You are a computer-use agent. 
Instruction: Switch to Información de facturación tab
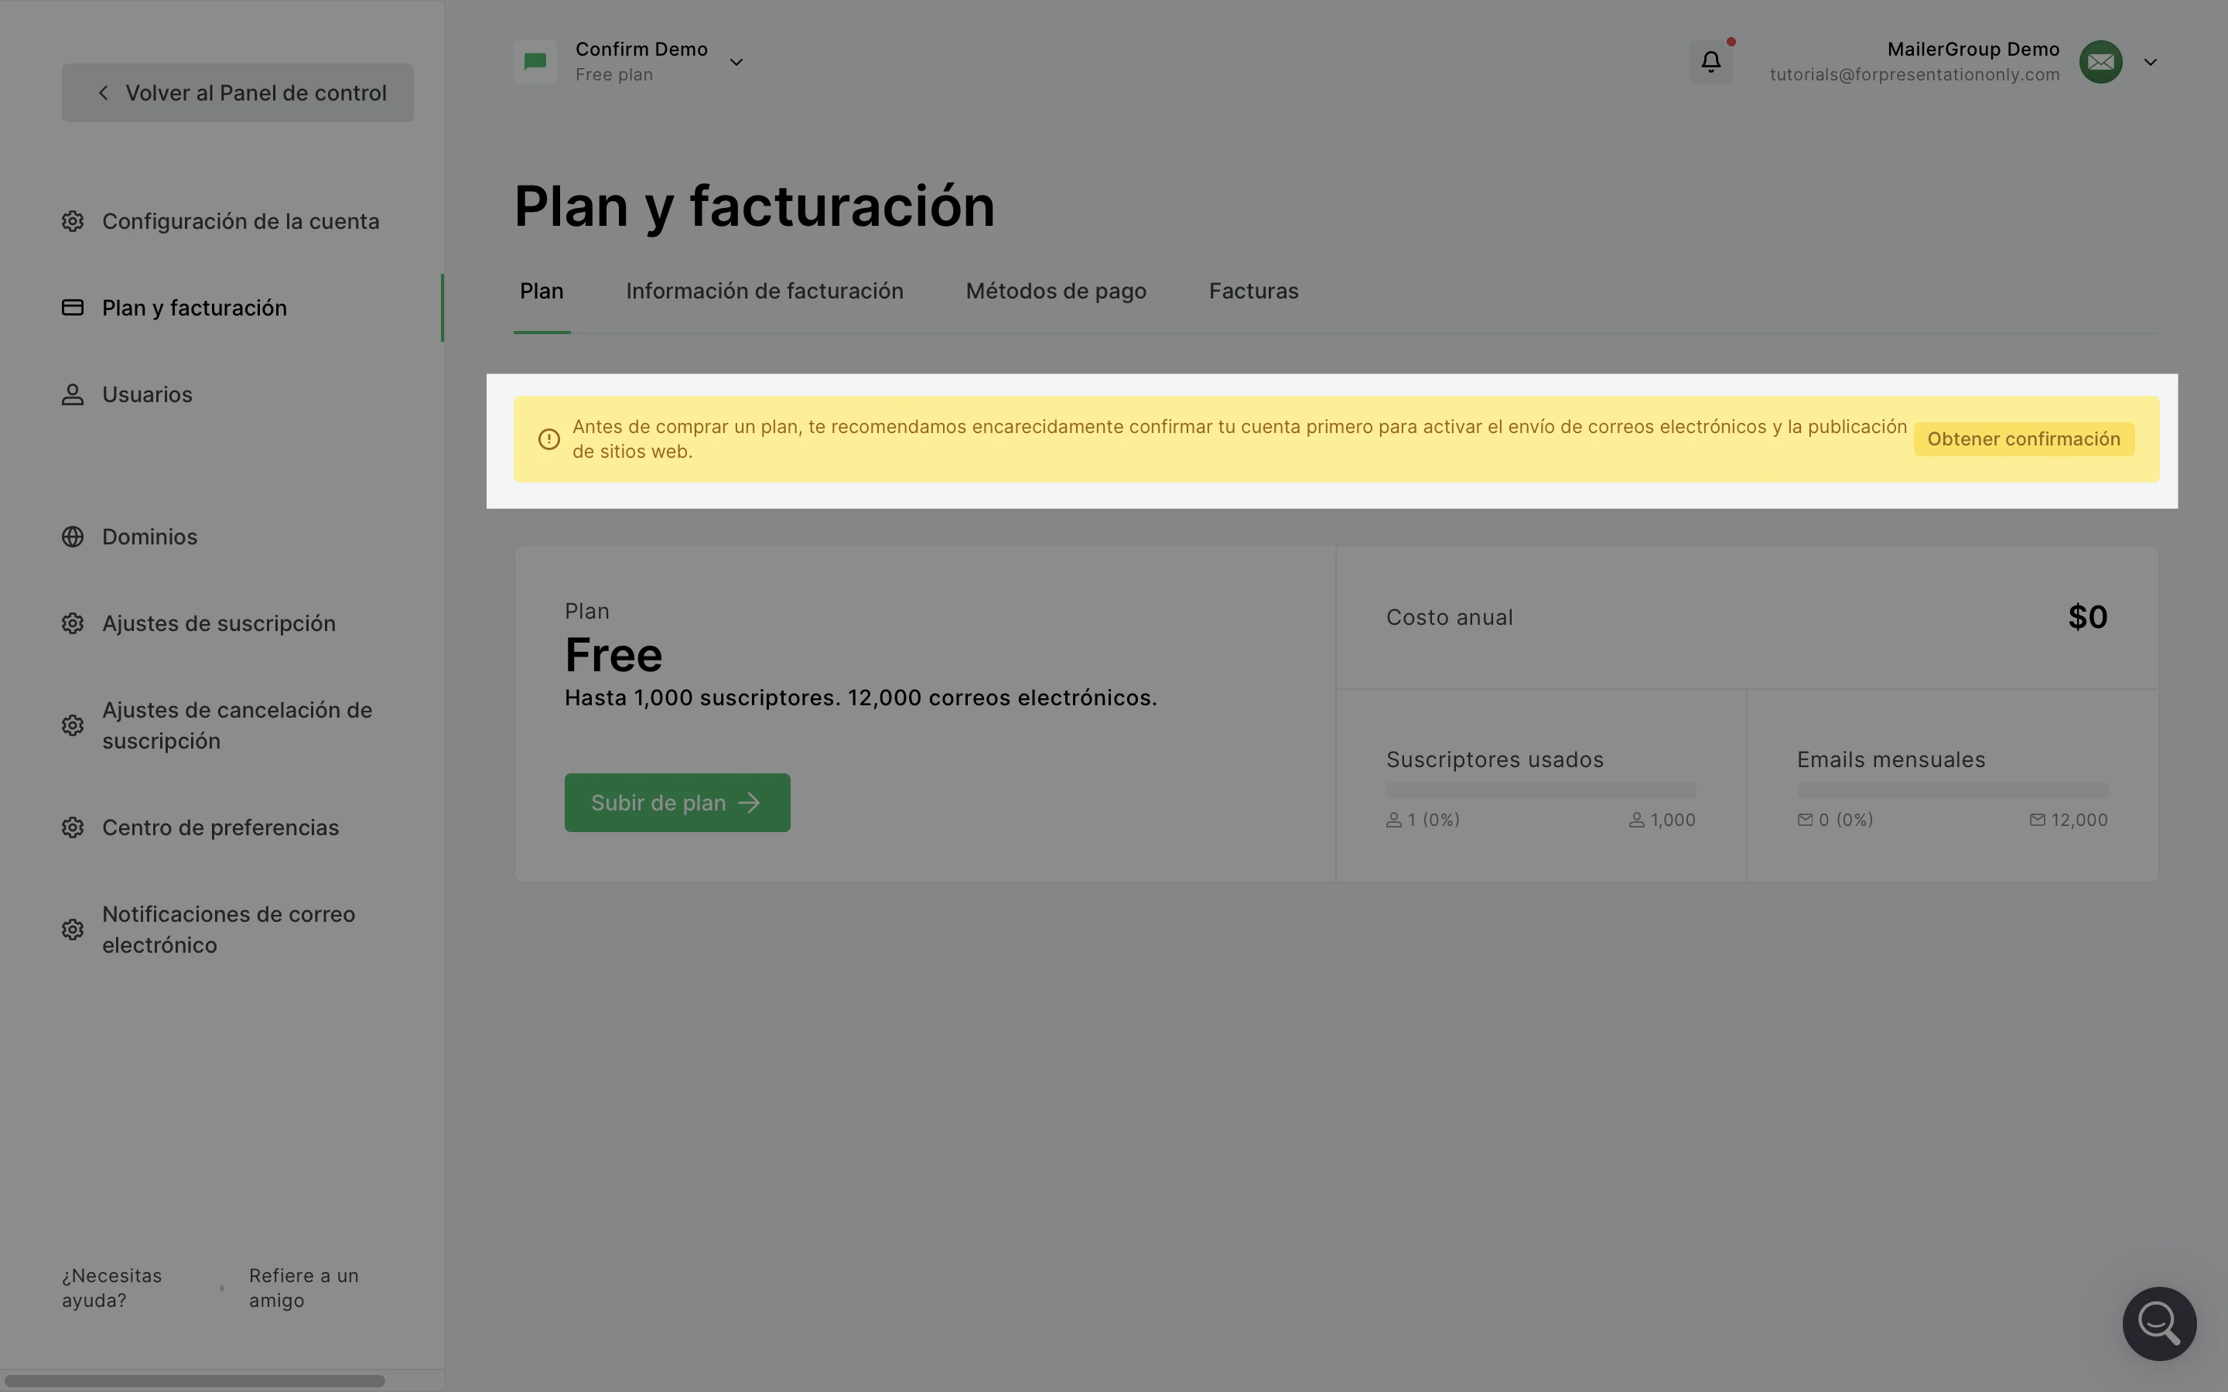point(764,291)
